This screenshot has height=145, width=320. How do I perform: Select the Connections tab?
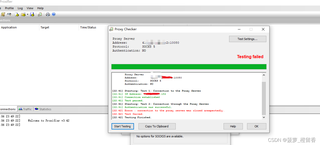[8, 109]
